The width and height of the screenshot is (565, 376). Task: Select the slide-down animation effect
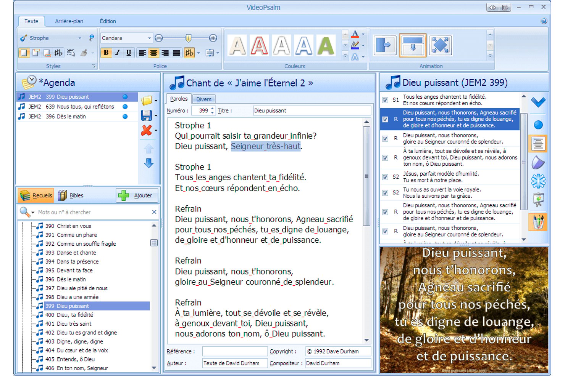click(x=413, y=45)
